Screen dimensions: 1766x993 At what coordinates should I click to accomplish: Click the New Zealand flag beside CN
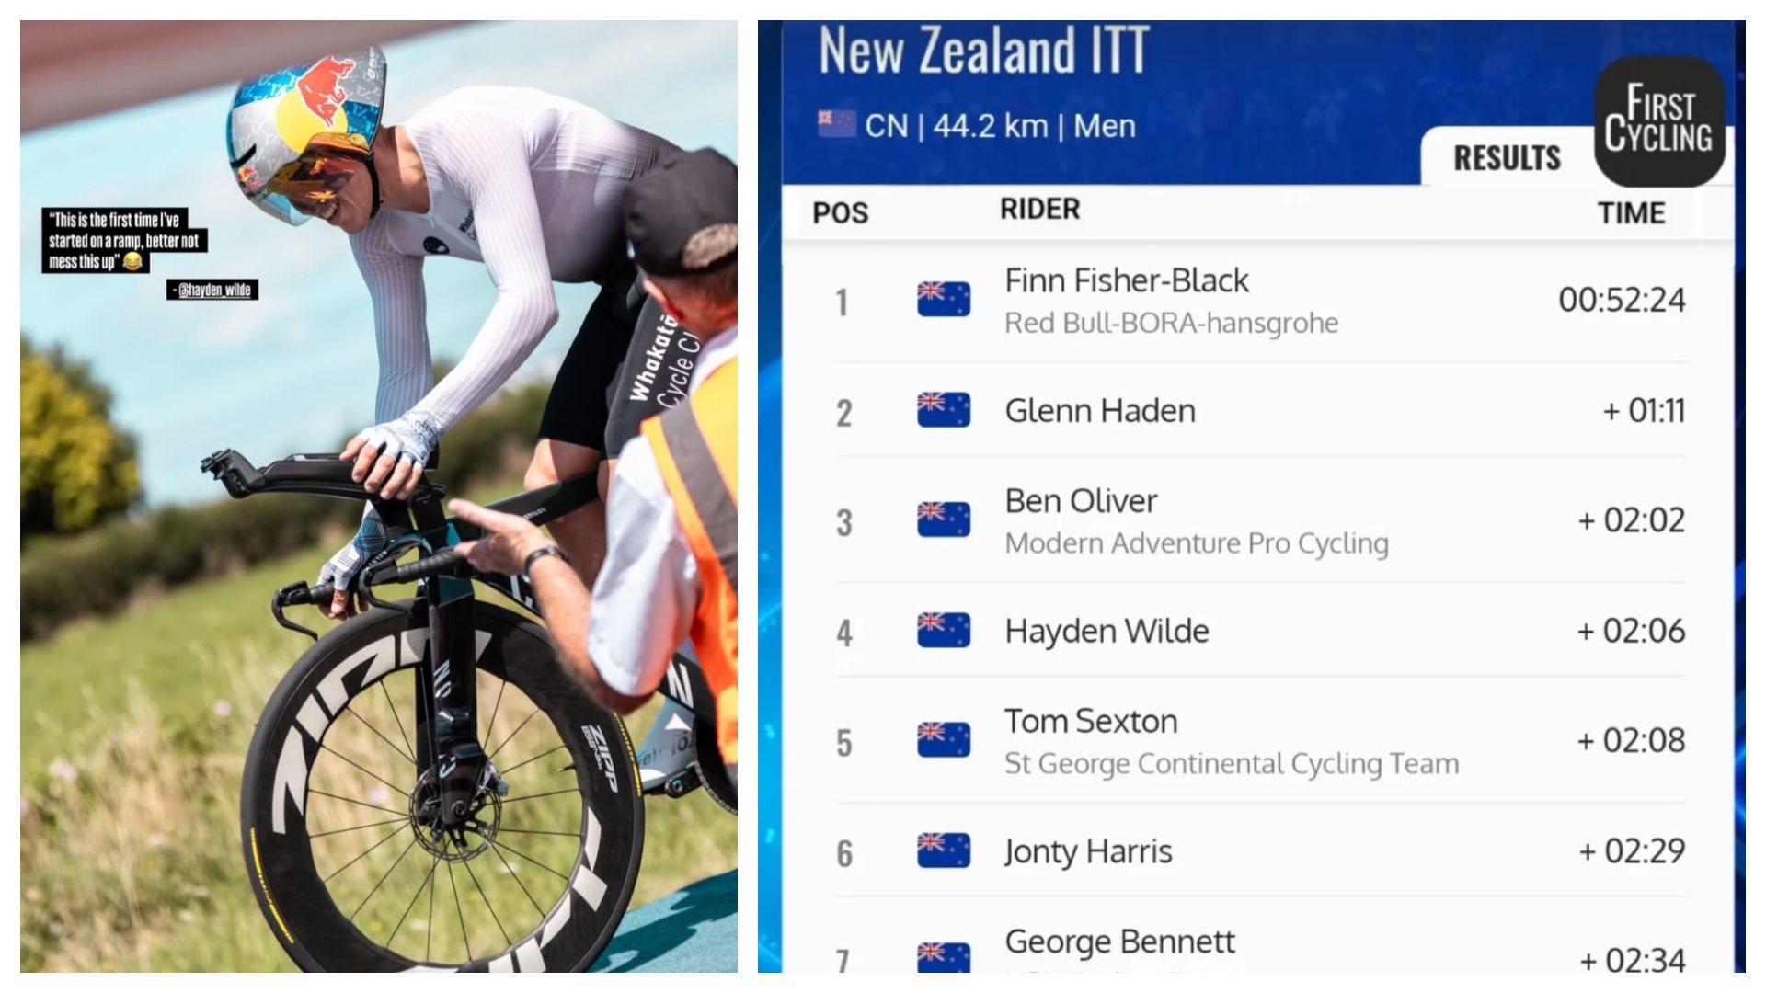coord(836,123)
